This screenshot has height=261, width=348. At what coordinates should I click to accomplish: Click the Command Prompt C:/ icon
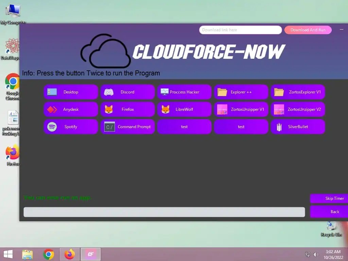point(109,127)
